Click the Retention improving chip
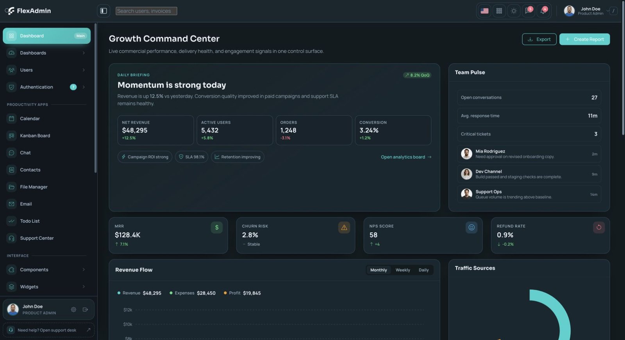Image resolution: width=625 pixels, height=340 pixels. point(237,157)
